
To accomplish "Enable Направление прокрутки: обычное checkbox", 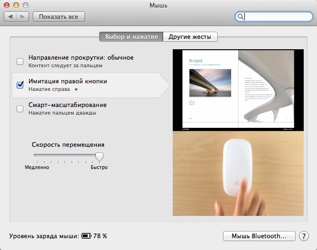I will coord(20,61).
